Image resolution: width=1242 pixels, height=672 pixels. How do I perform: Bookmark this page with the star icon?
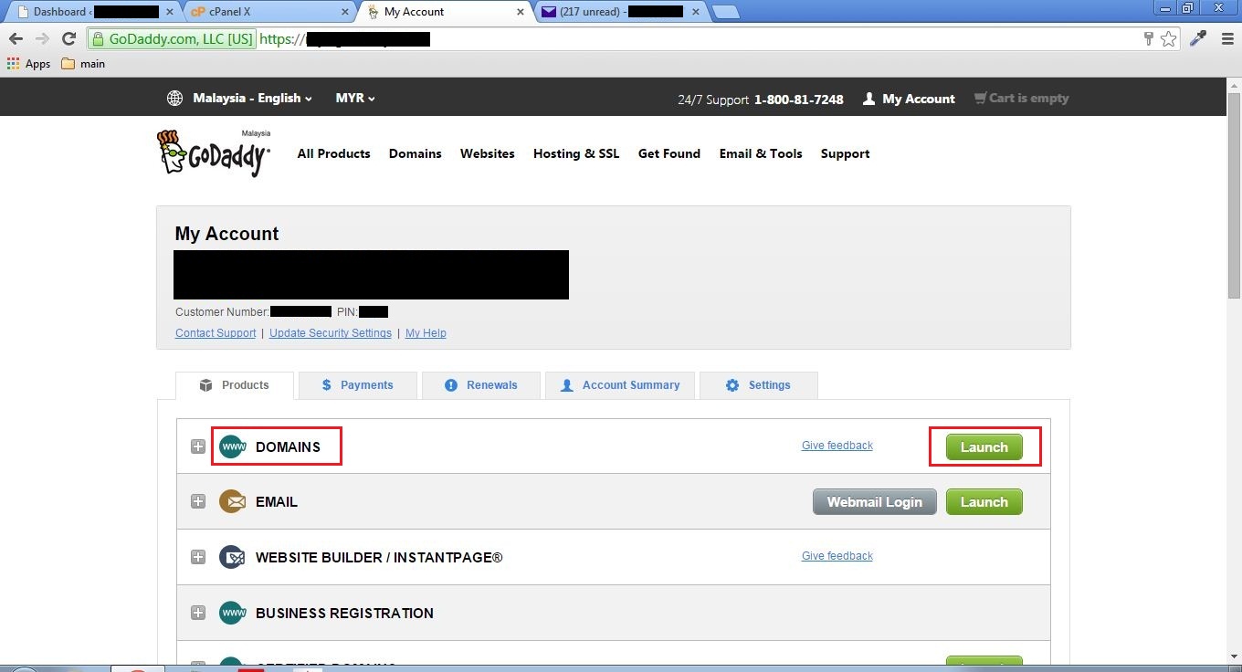[x=1168, y=38]
